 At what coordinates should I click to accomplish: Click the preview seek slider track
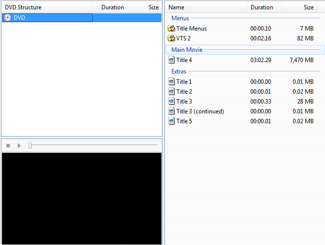95,145
